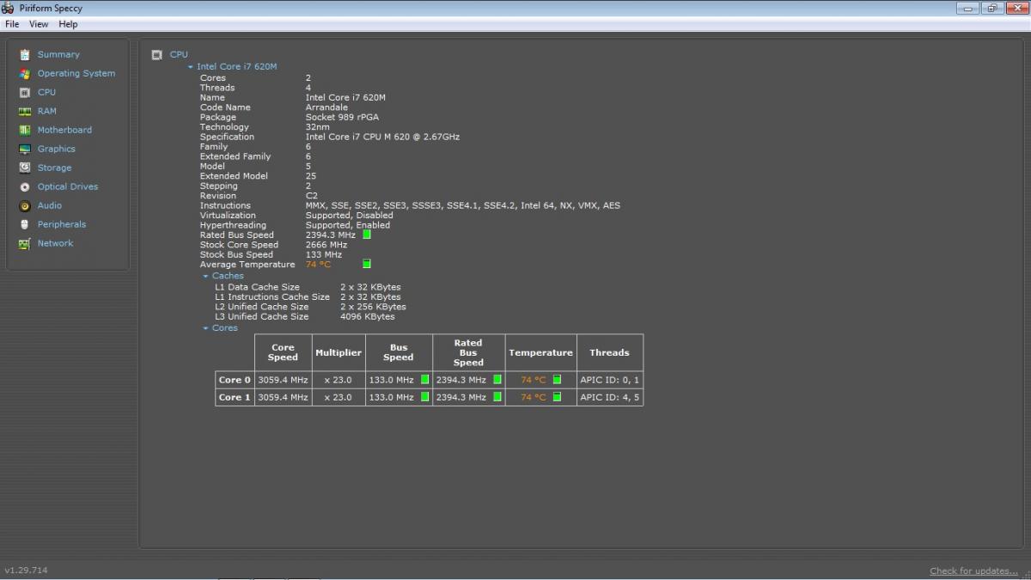Collapse the Caches section
This screenshot has height=580, width=1031.
pyautogui.click(x=206, y=276)
